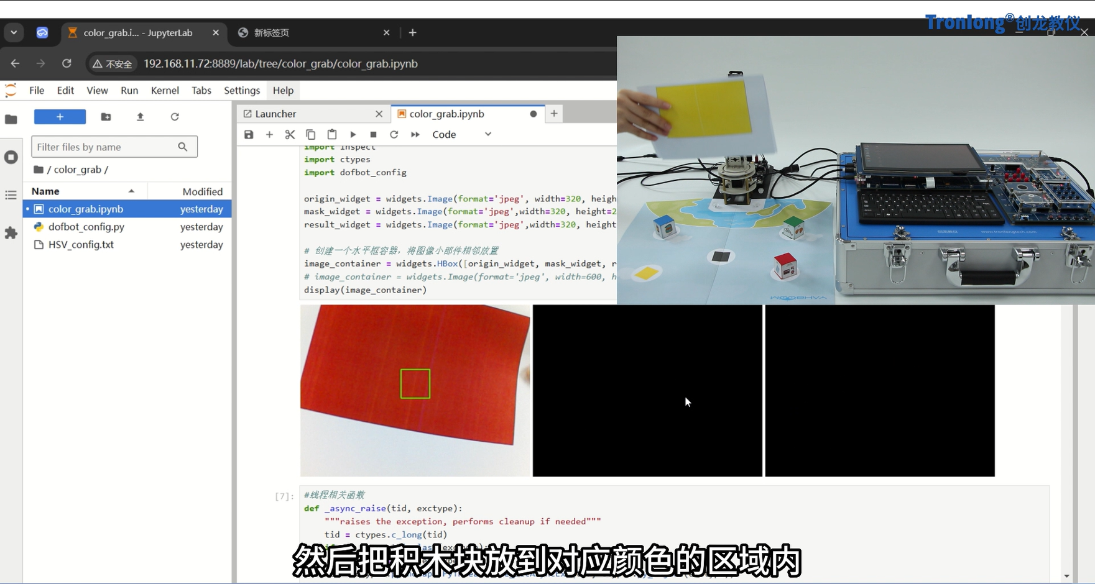The image size is (1095, 584).
Task: Interrupt the kernel with stop icon
Action: 373,134
